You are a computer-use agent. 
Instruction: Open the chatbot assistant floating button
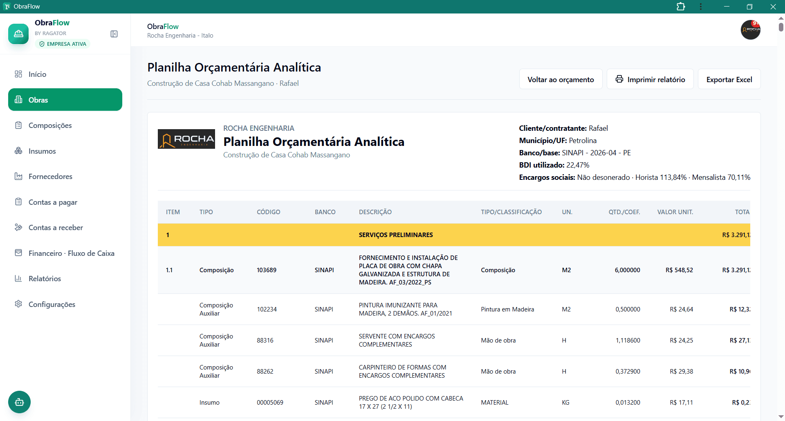coord(19,402)
